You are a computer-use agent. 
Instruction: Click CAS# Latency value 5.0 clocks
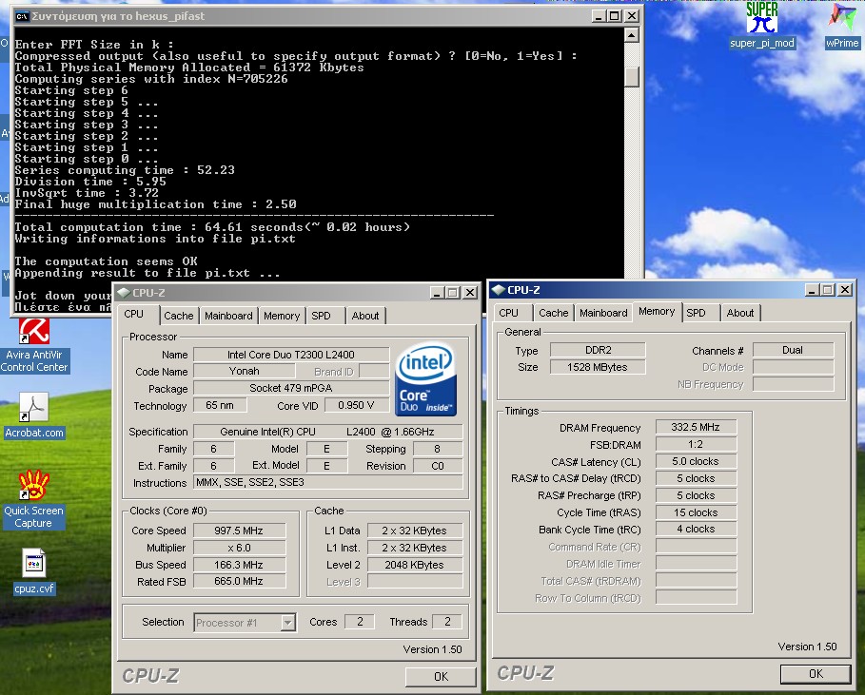[696, 461]
